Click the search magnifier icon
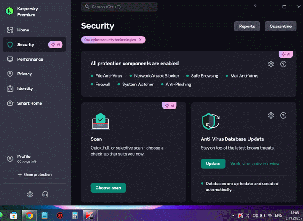 coord(87,7)
